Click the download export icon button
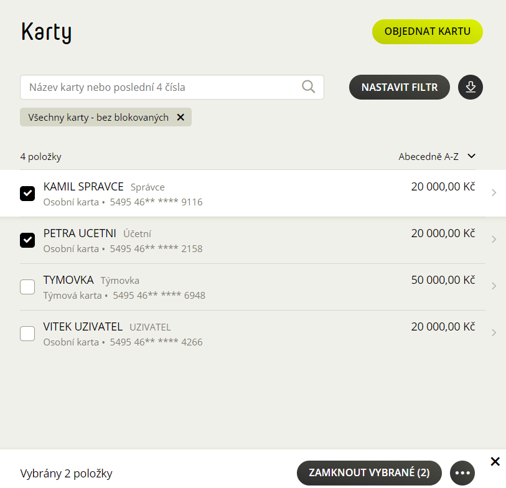This screenshot has width=506, height=488. (470, 87)
